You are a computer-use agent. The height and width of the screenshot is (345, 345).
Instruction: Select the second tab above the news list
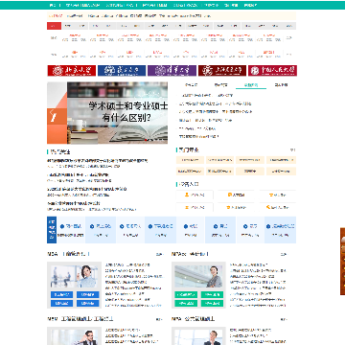coord(221,85)
